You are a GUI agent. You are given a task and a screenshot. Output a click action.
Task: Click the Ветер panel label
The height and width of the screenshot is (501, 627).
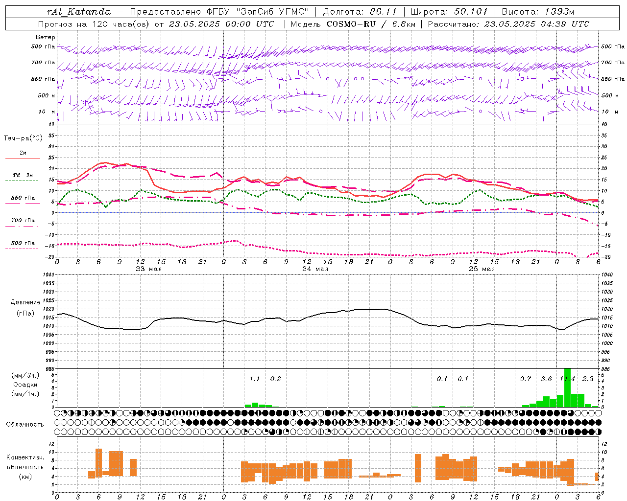[46, 37]
